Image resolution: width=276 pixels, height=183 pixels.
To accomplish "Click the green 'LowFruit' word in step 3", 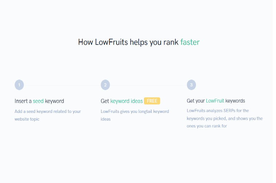I will pos(215,101).
